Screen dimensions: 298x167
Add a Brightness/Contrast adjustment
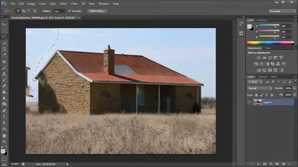click(x=258, y=58)
